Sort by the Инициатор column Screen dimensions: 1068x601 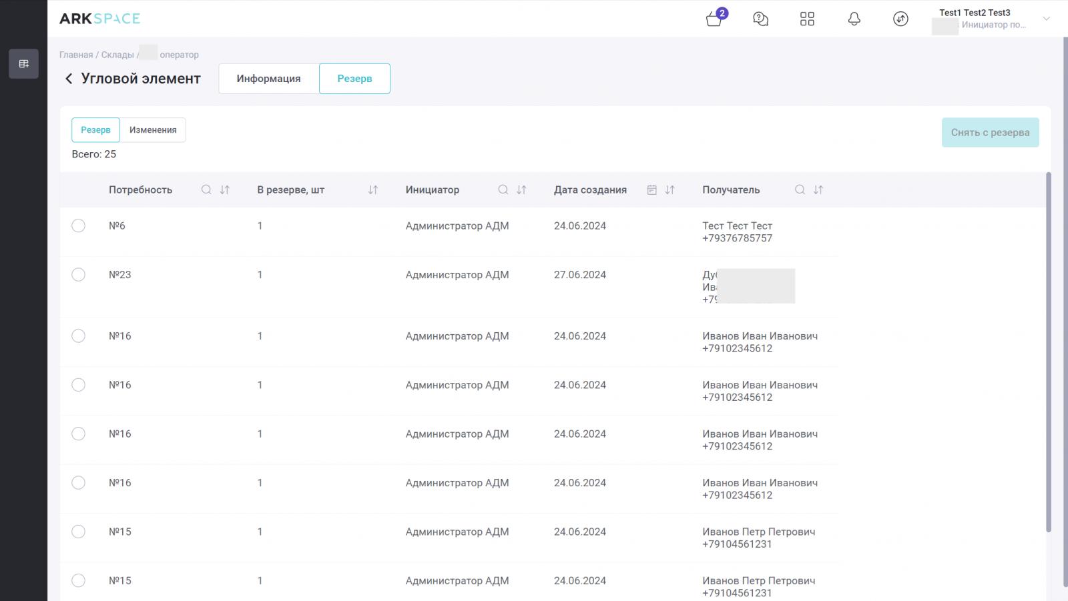tap(521, 190)
